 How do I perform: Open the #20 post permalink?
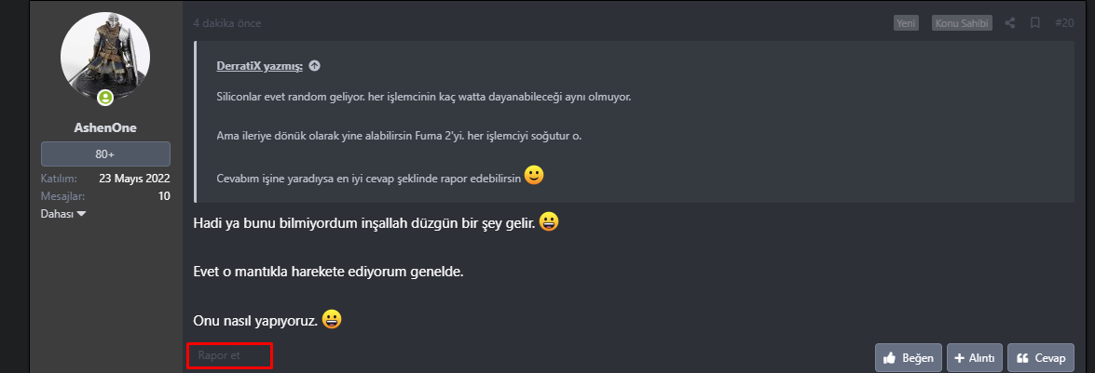(1064, 23)
